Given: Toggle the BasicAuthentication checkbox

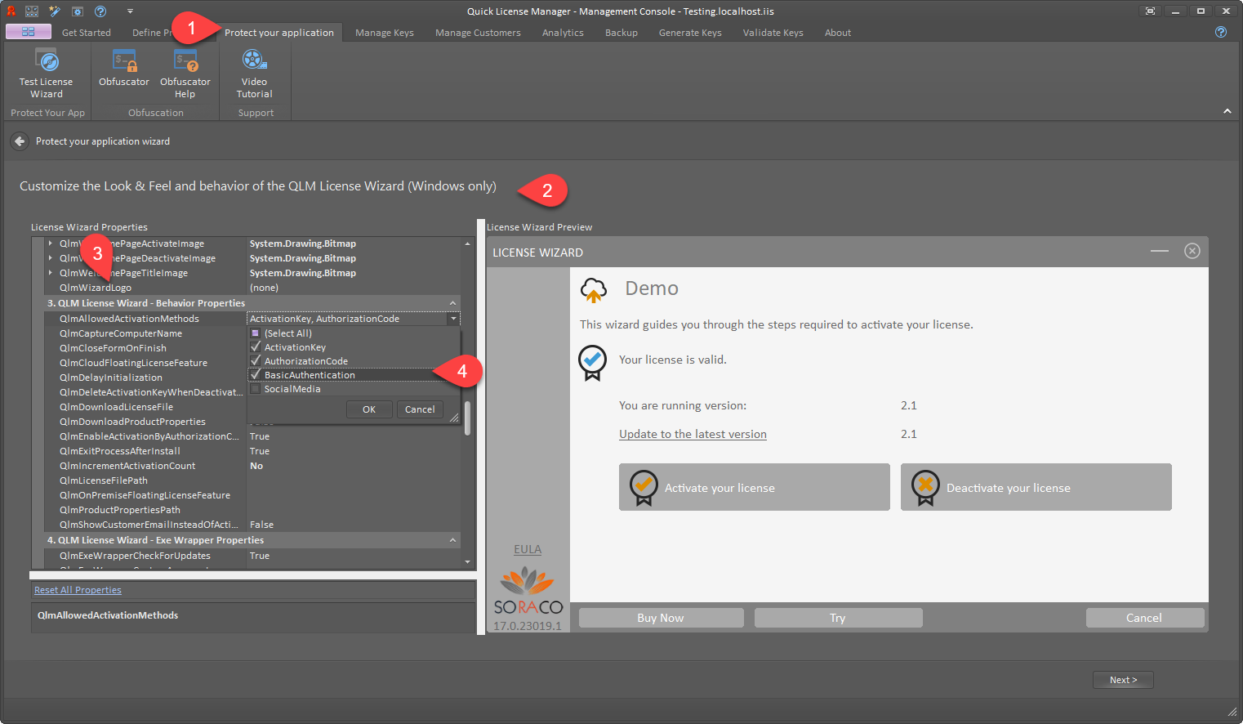Looking at the screenshot, I should (x=256, y=375).
